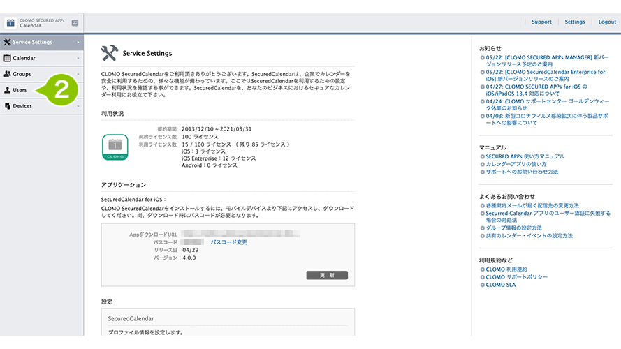This screenshot has height=349, width=621.
Task: Open the CLOMO SLA link
Action: (x=501, y=285)
